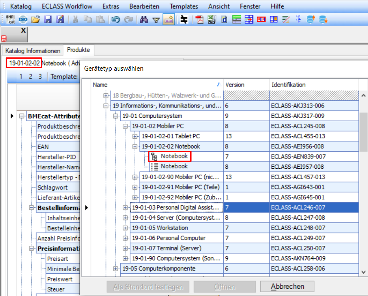Click the binoculars search icon
This screenshot has height=296, width=368.
[144, 20]
